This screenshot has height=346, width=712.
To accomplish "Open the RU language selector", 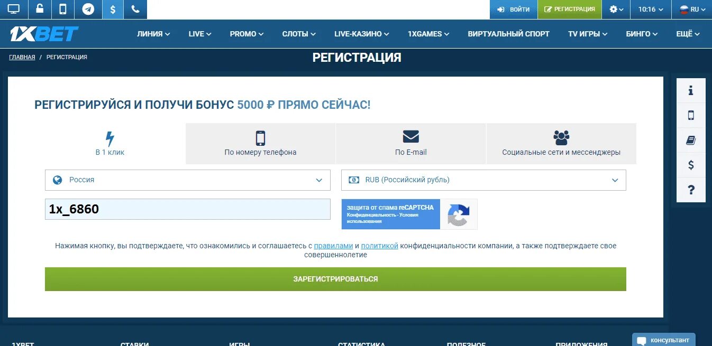I will click(692, 9).
